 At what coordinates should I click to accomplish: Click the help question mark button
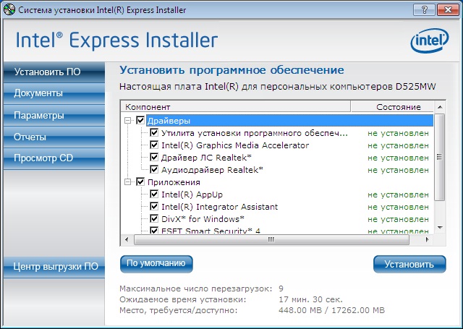(x=417, y=9)
